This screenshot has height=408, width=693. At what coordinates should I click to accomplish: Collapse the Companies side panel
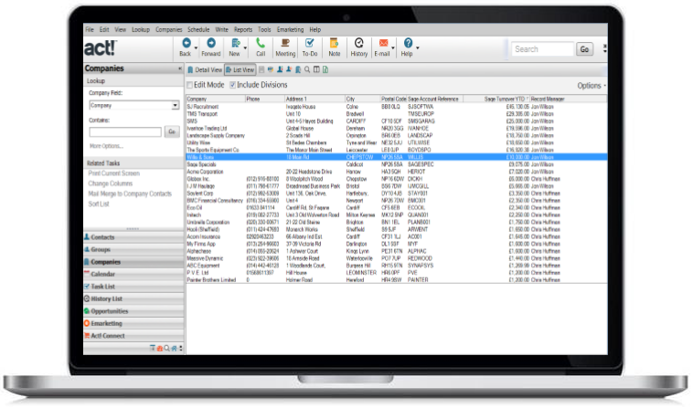tap(180, 68)
